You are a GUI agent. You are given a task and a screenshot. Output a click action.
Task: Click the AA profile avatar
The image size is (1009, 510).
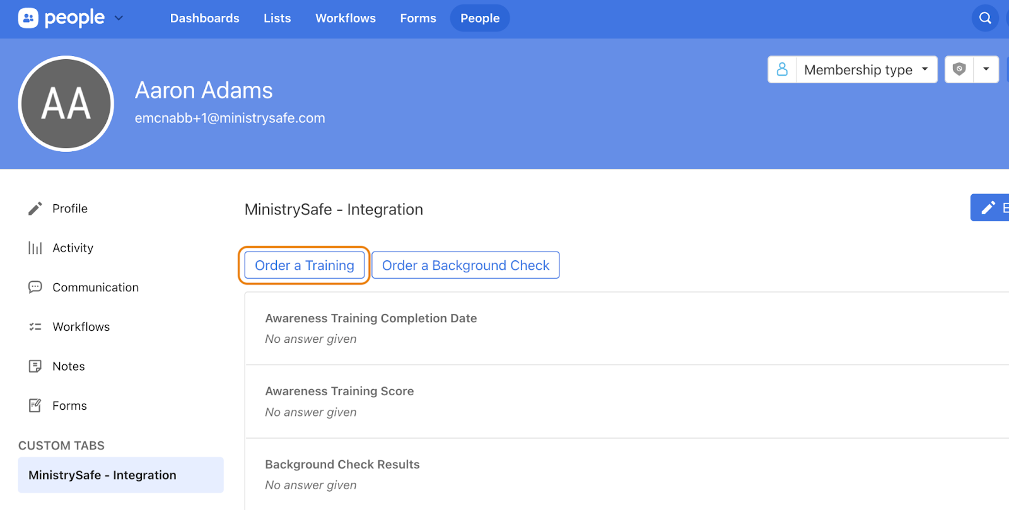[66, 104]
